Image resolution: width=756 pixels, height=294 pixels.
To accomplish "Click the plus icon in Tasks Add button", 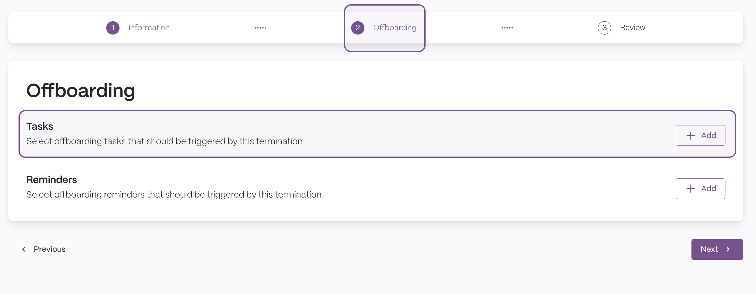I will 691,136.
